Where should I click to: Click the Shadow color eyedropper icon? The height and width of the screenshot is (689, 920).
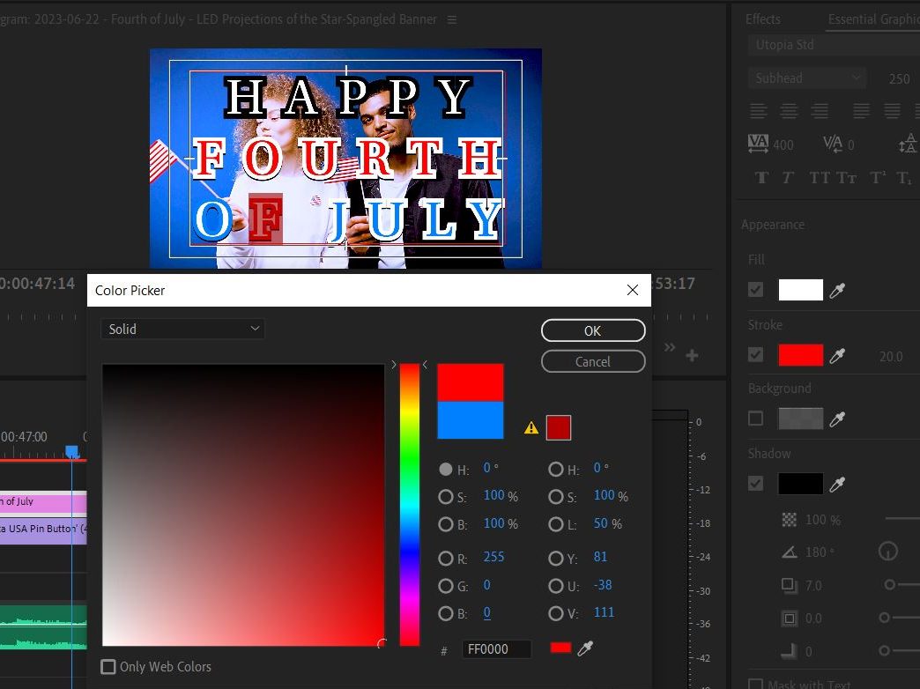837,485
